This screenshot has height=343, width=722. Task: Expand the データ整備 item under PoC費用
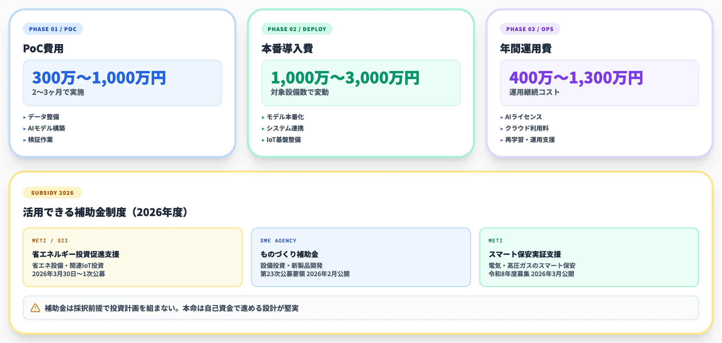pyautogui.click(x=43, y=117)
